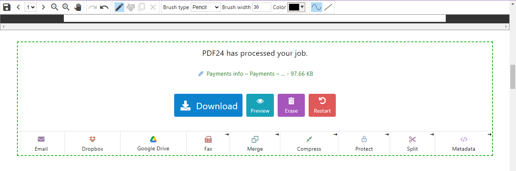Image resolution: width=516 pixels, height=171 pixels.
Task: Open the Protect tool
Action: tap(364, 143)
